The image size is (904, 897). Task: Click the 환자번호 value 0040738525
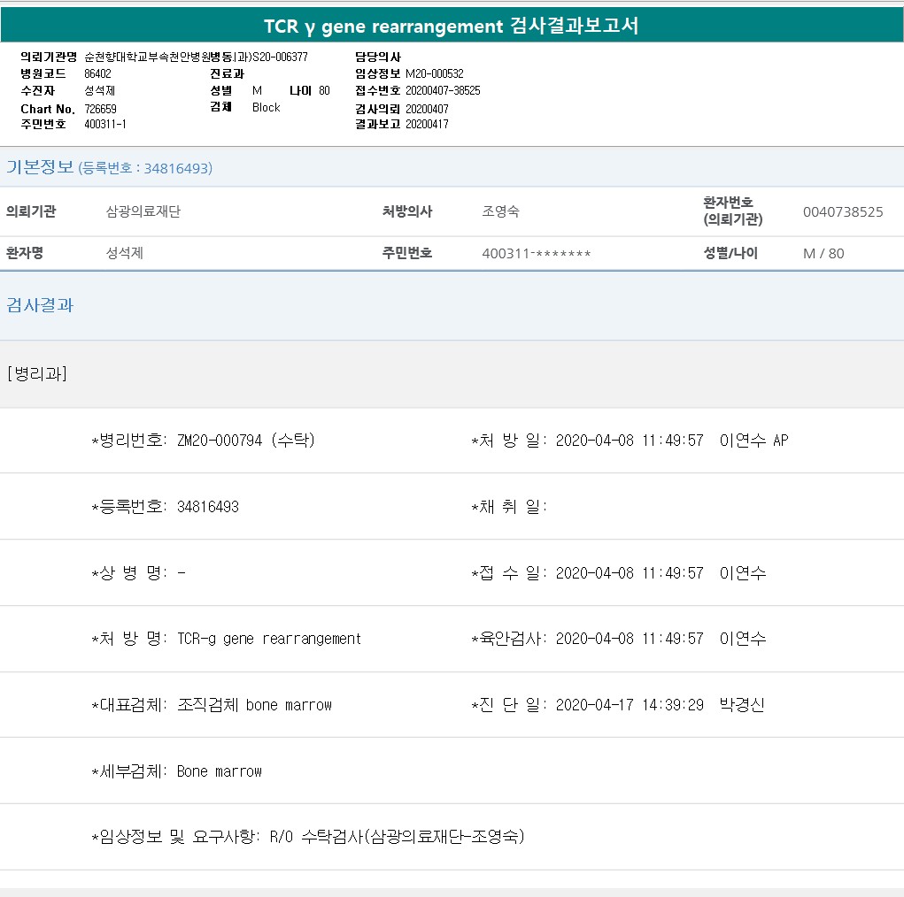842,211
